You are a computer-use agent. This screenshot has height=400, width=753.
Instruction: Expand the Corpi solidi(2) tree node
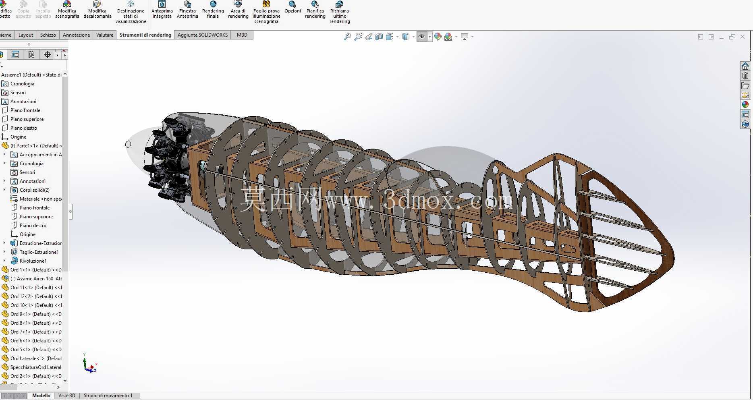(4, 190)
